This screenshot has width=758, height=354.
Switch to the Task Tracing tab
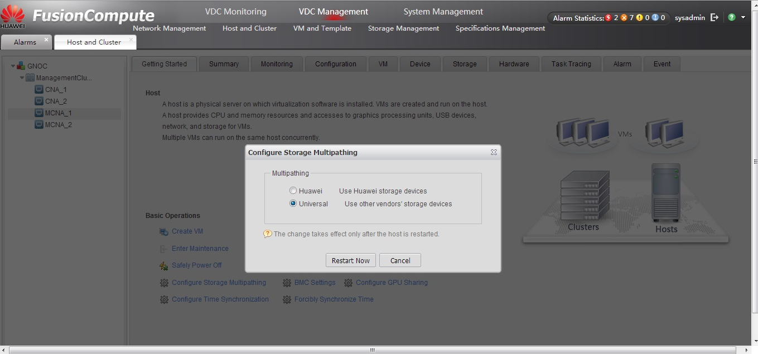click(571, 64)
